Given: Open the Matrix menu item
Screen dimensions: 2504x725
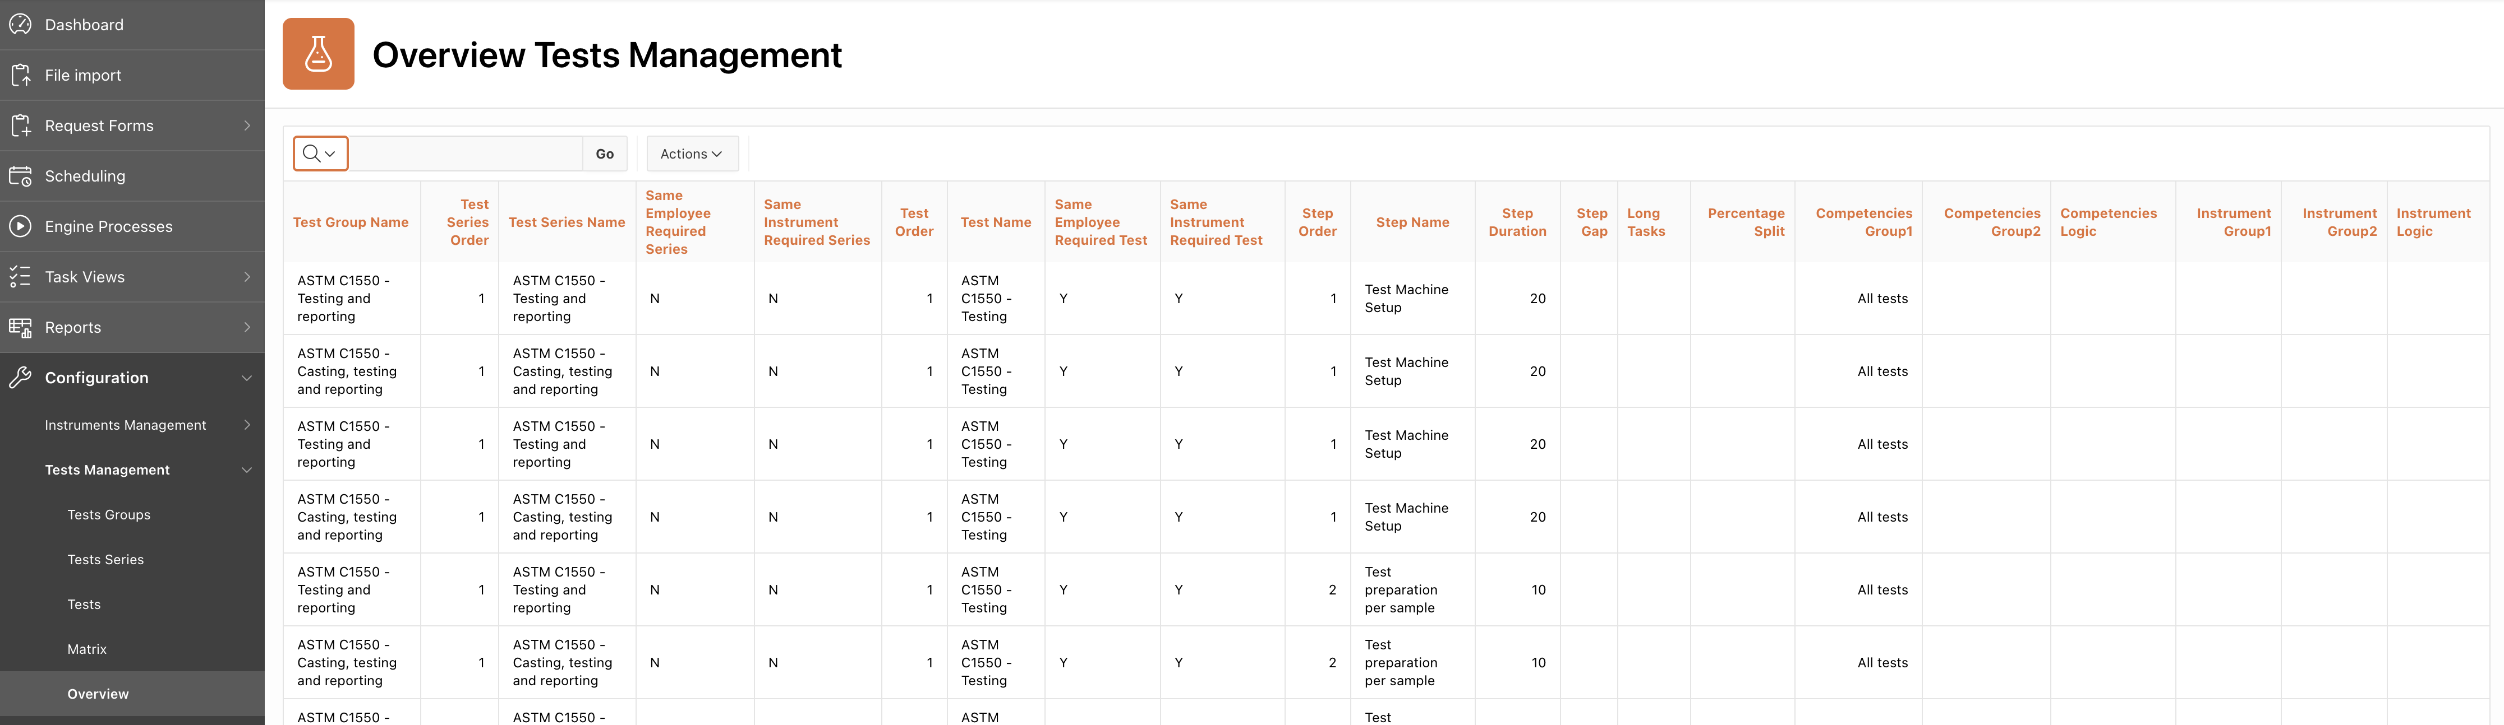Looking at the screenshot, I should coord(86,648).
